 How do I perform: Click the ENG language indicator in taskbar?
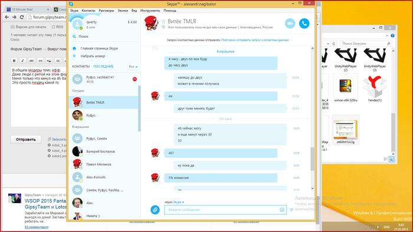click(386, 227)
